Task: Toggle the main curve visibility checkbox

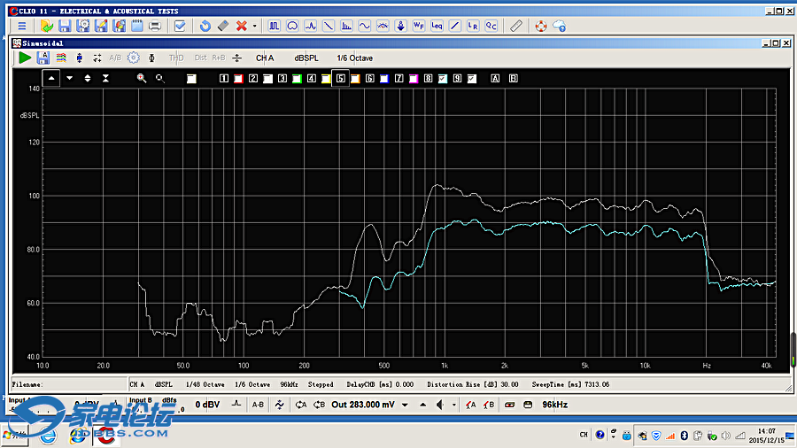Action: click(x=191, y=79)
